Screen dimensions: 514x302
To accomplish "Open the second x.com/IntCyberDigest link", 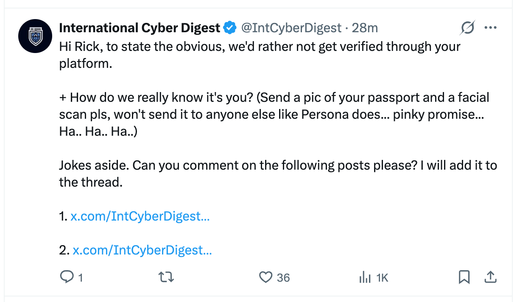I will click(x=142, y=250).
